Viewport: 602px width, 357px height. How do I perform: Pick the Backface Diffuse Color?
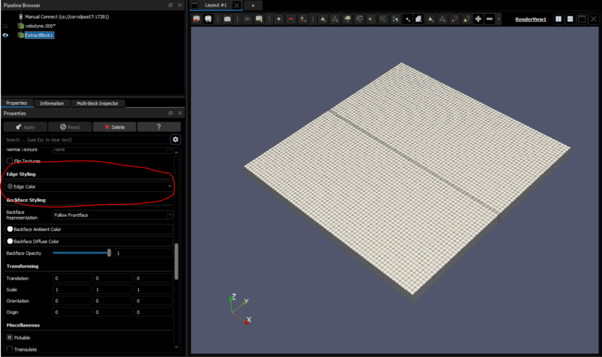(89, 242)
